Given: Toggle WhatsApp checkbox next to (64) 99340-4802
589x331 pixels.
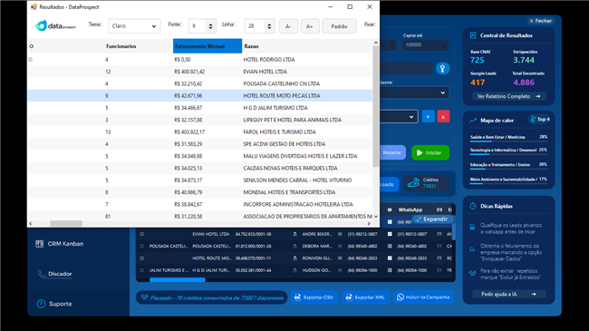Looking at the screenshot, I should [x=390, y=246].
